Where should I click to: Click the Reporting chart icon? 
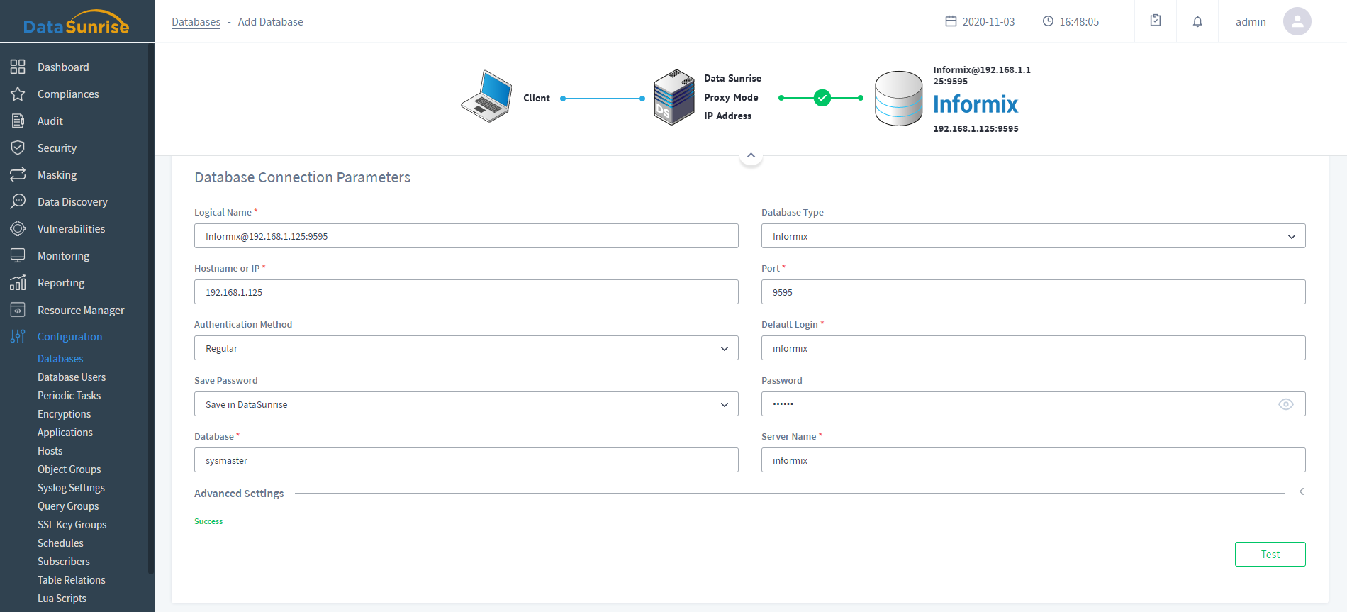coord(18,282)
